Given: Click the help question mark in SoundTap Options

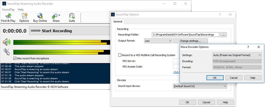Looking at the screenshot, I should pyautogui.click(x=220, y=15).
